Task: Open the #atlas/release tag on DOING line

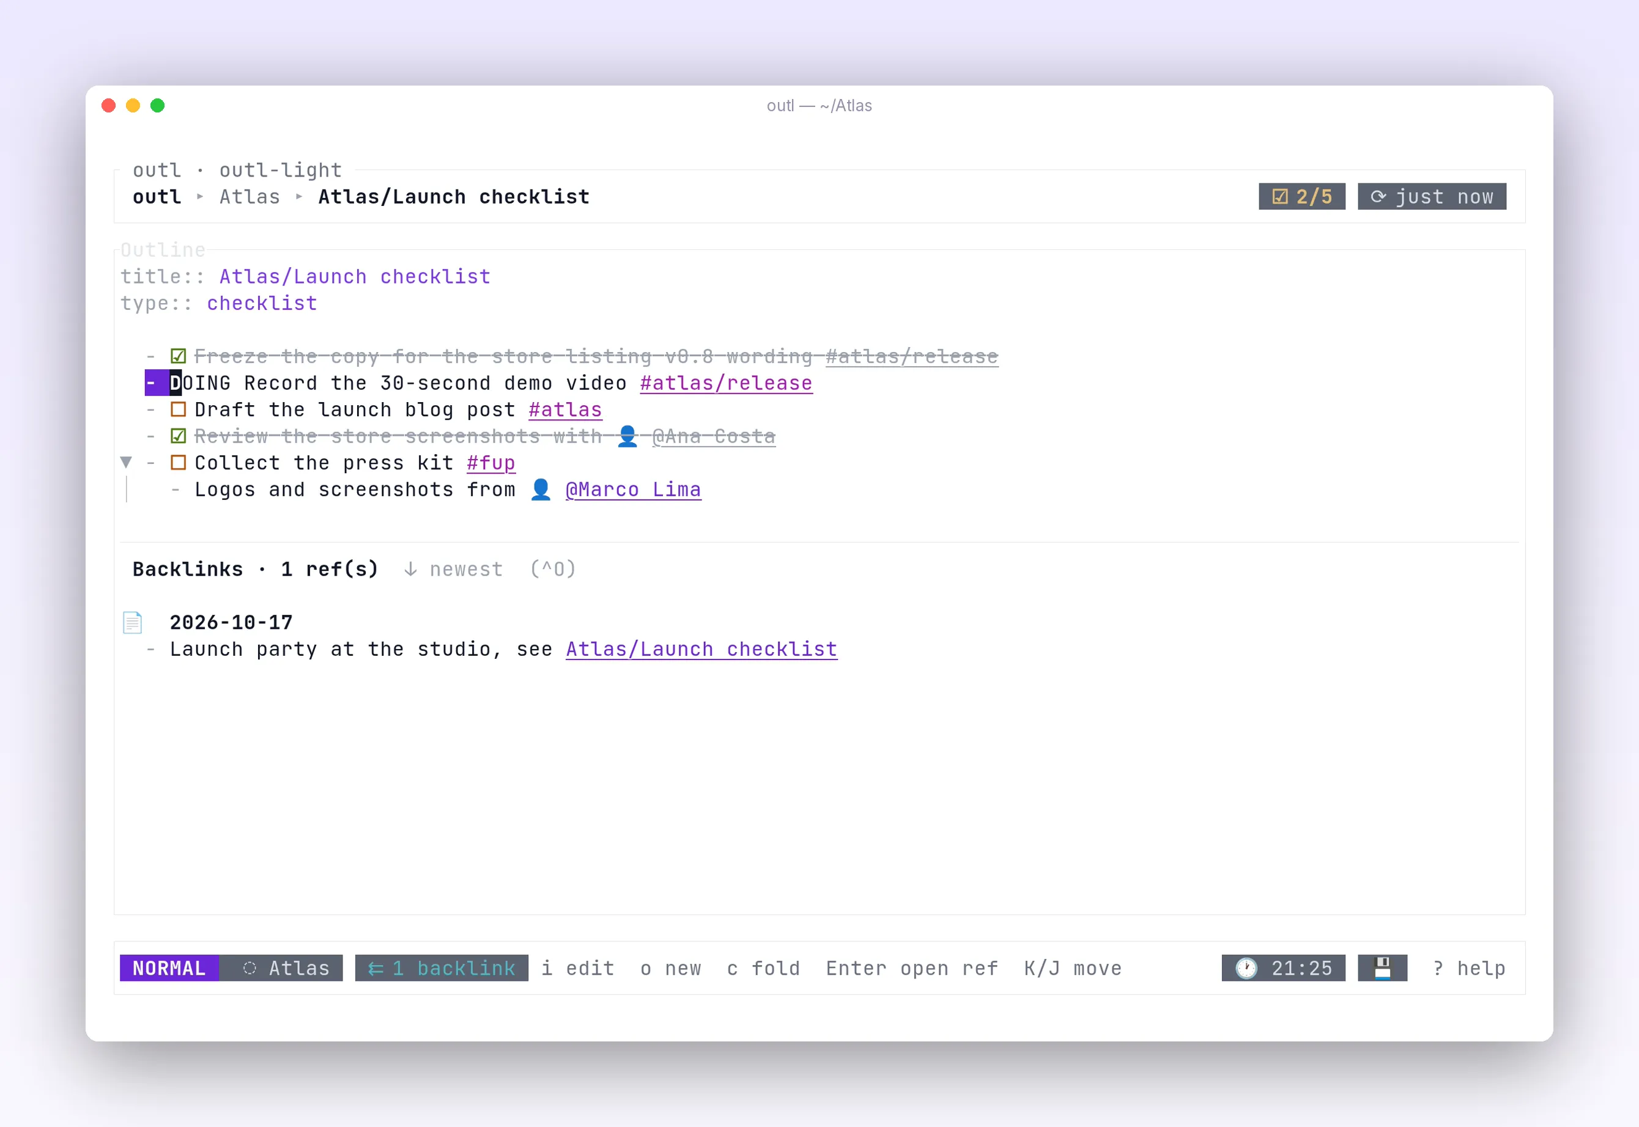Action: [x=727, y=383]
